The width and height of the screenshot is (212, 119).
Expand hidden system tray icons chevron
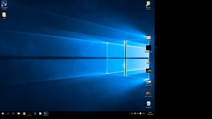(x=130, y=114)
